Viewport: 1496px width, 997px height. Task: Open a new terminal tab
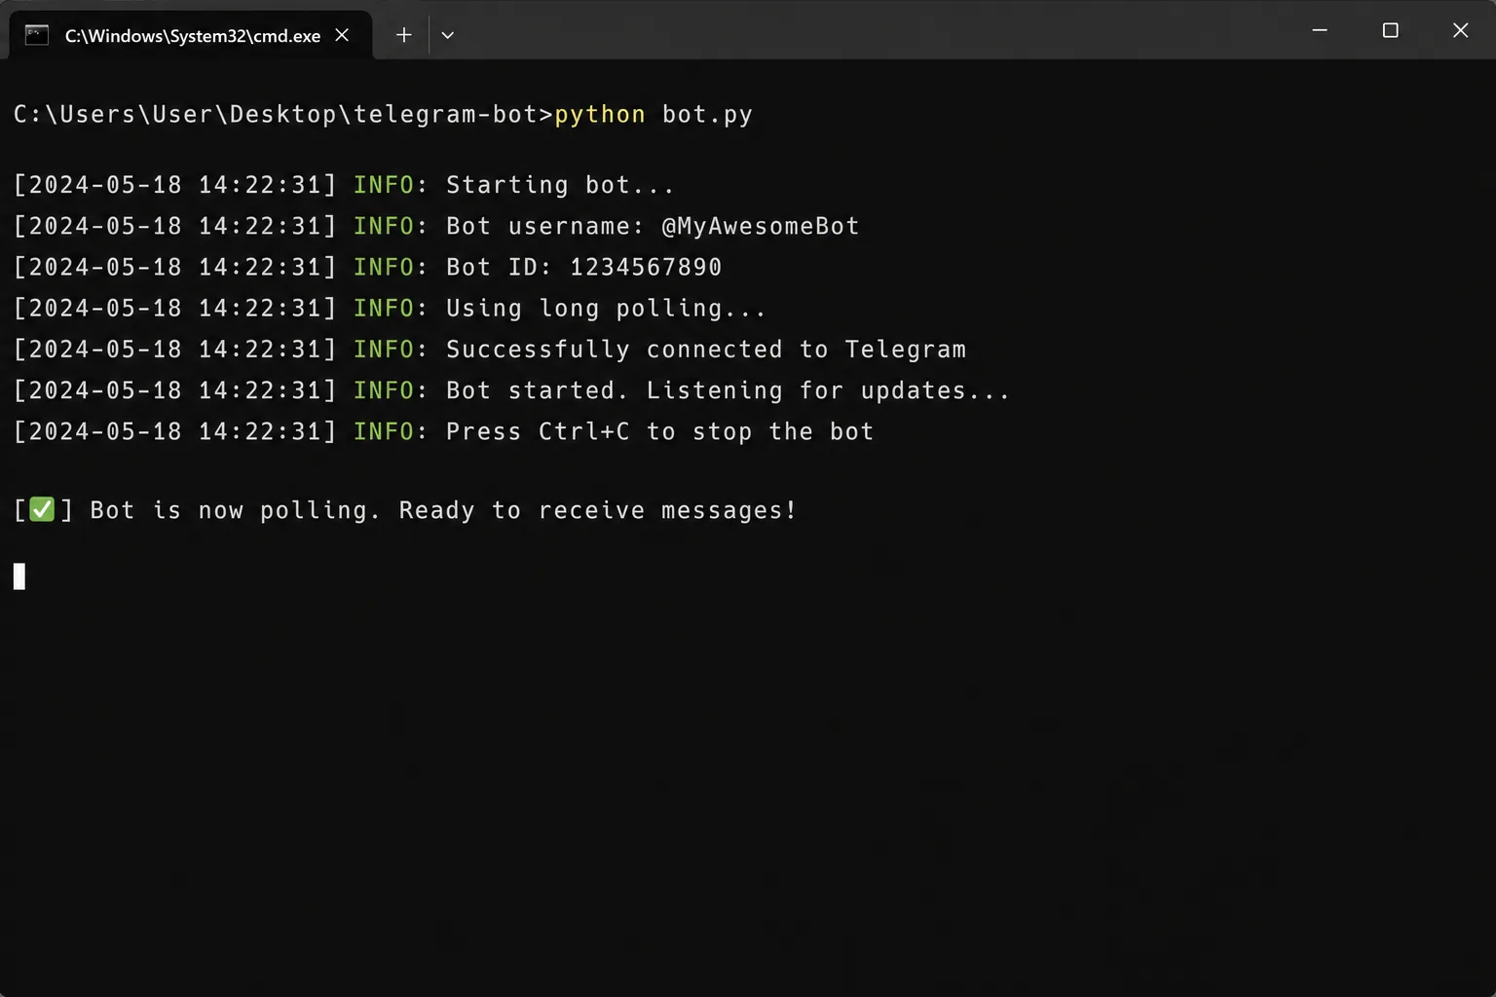(403, 35)
